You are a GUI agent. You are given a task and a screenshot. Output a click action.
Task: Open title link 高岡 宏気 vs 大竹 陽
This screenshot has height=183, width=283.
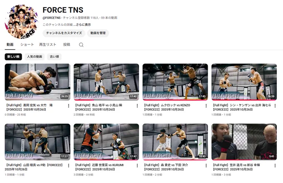29,107
